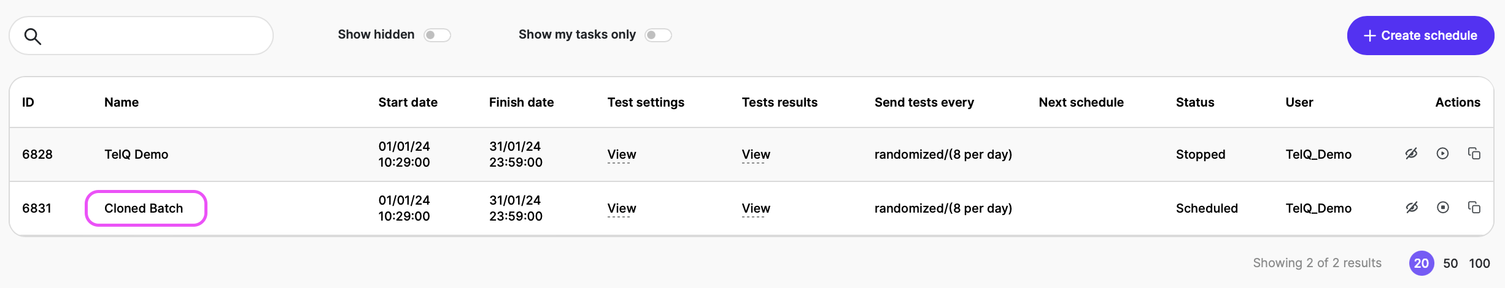This screenshot has width=1505, height=288.
Task: Hide the Cloned Batch schedule
Action: point(1412,208)
